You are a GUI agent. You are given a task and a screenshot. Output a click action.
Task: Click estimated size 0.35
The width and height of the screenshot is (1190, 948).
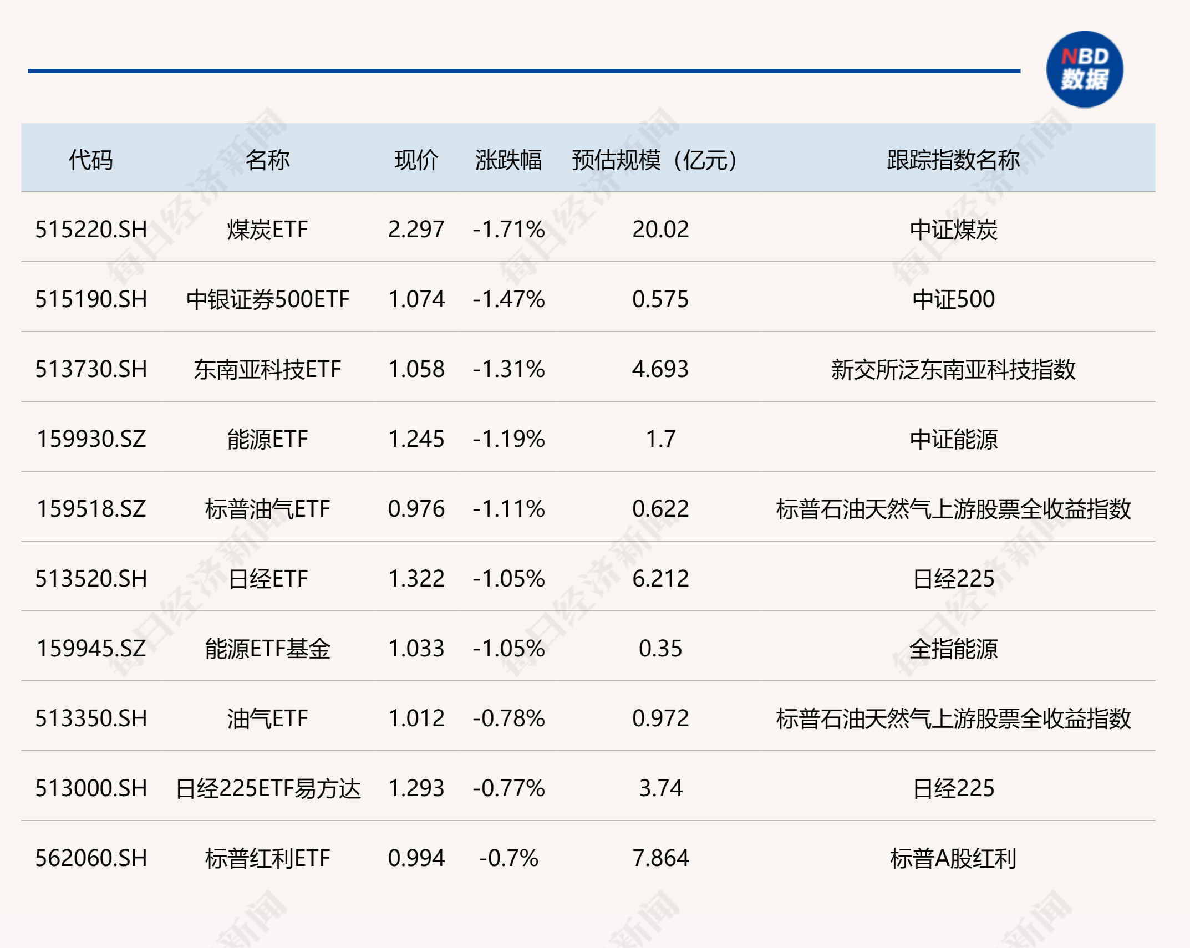point(660,649)
